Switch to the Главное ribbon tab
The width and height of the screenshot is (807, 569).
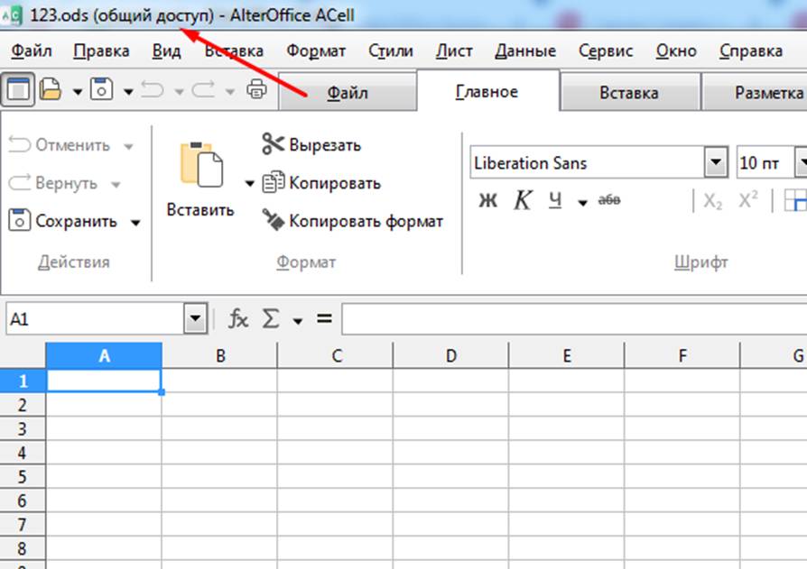pyautogui.click(x=487, y=91)
